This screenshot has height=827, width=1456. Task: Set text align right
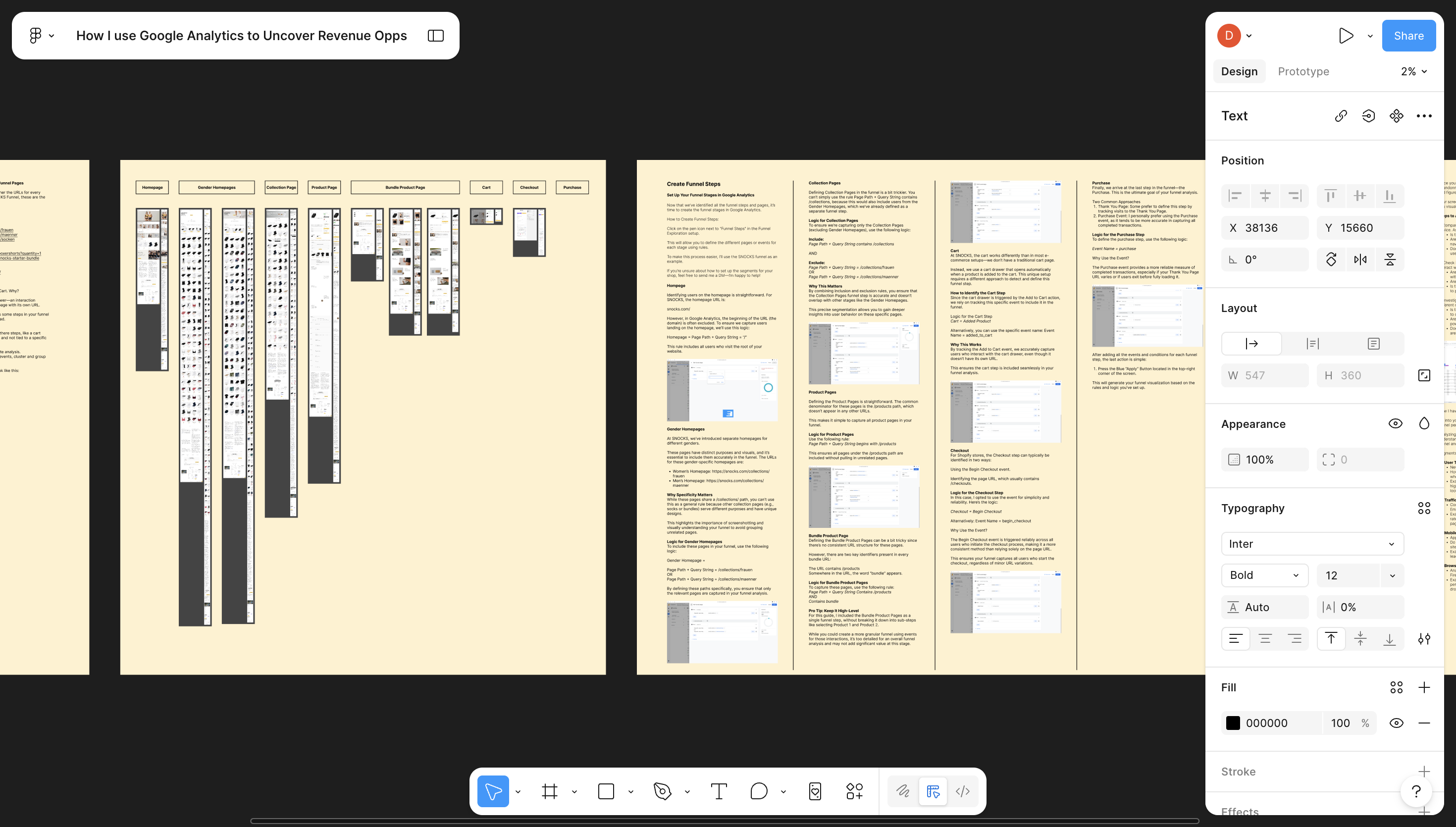point(1295,639)
